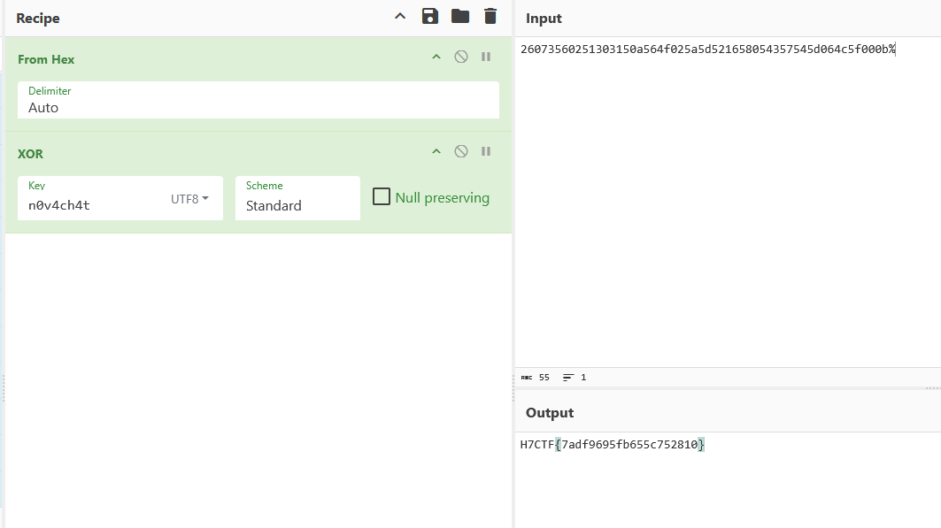Load a saved recipe
Image resolution: width=941 pixels, height=528 pixels.
tap(460, 16)
